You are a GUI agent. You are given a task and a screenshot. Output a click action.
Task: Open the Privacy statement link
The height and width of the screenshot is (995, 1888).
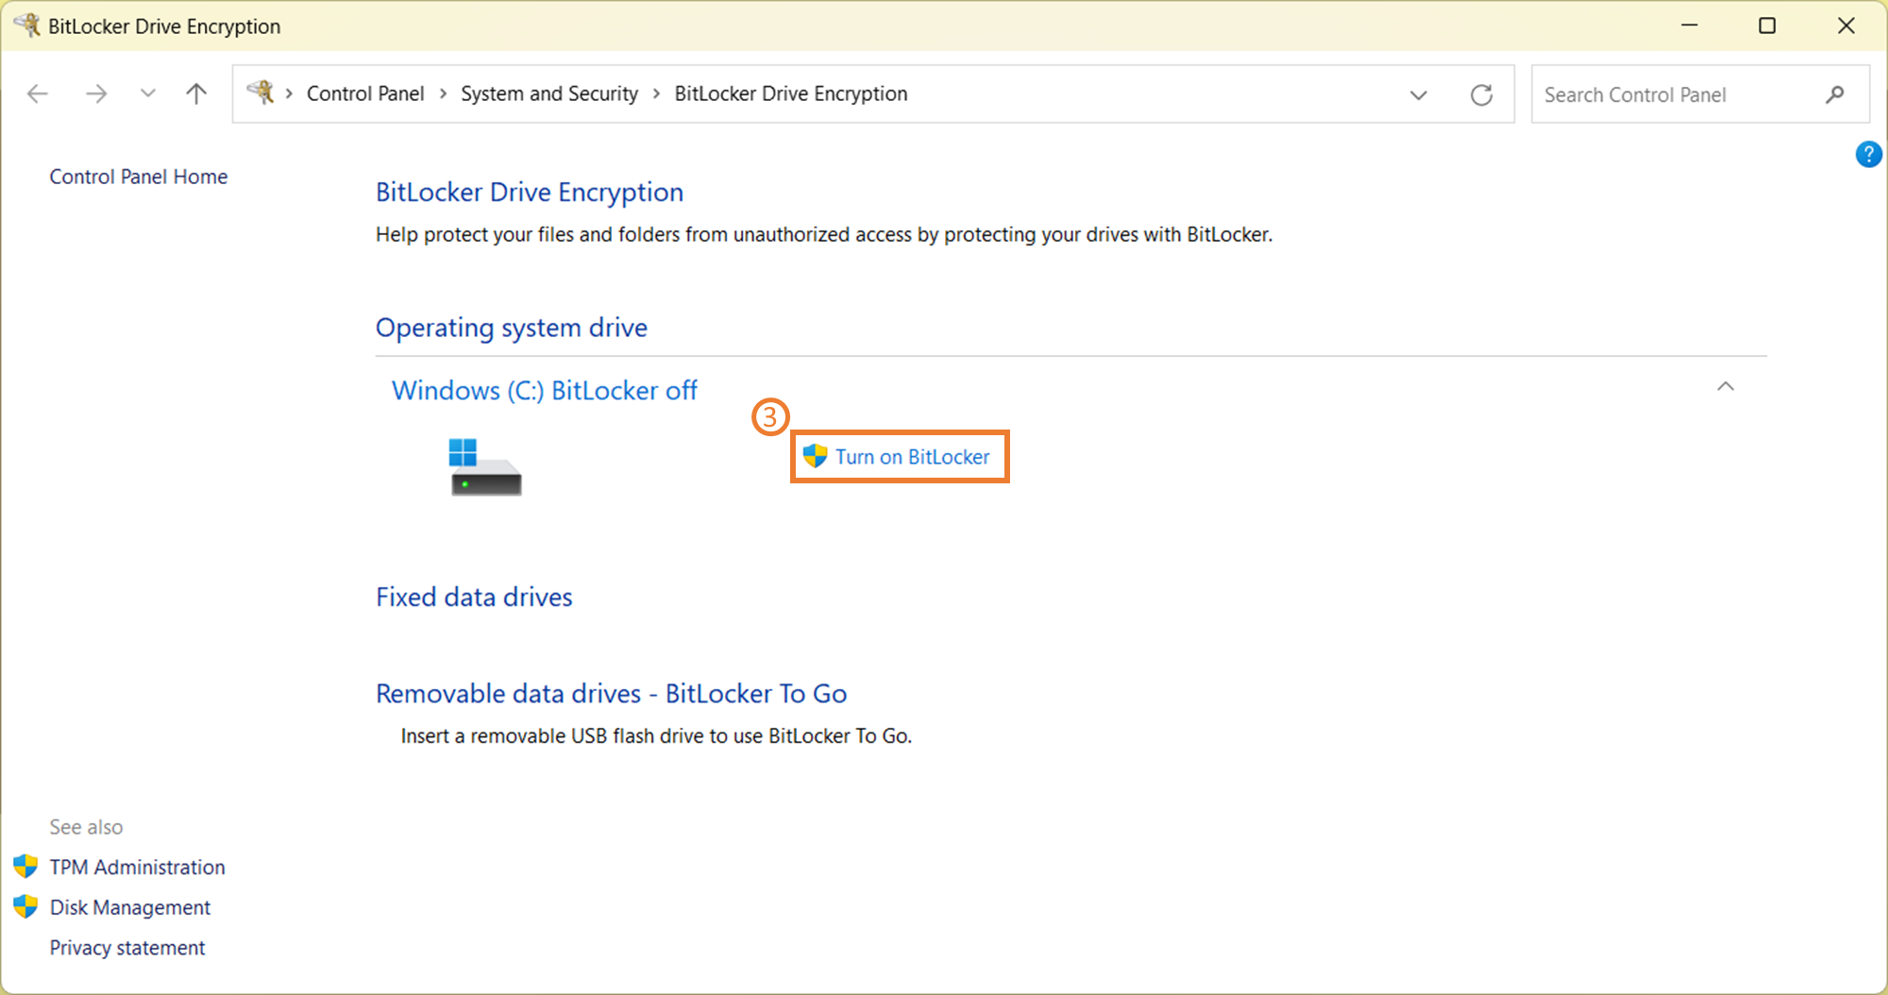click(x=126, y=948)
